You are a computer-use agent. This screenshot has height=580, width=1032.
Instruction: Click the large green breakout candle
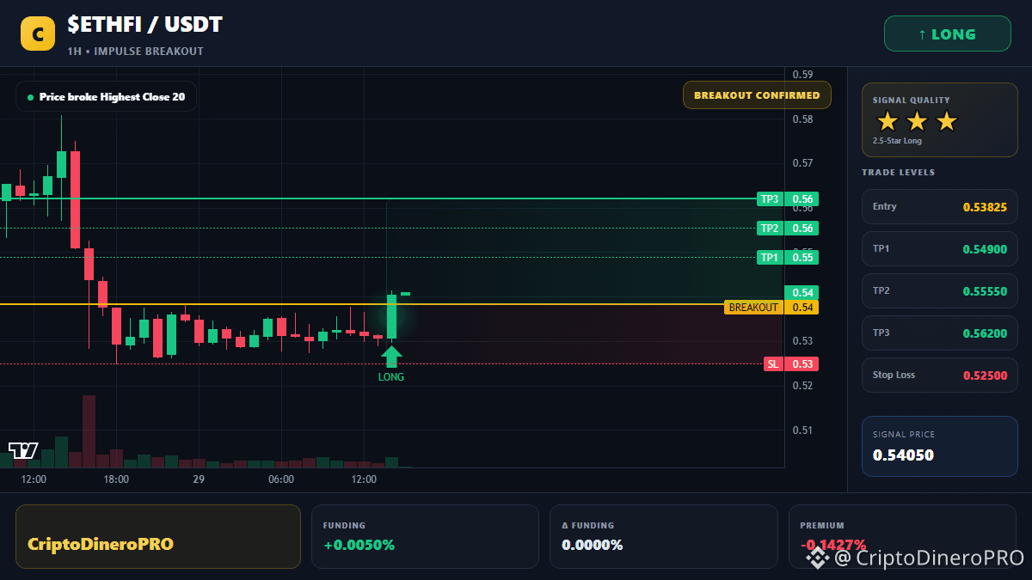coord(391,316)
